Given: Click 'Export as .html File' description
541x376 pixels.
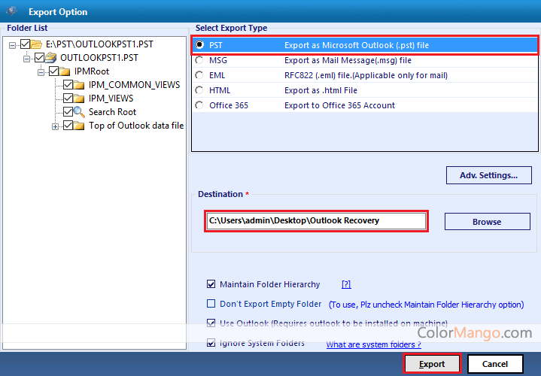Looking at the screenshot, I should click(x=321, y=90).
